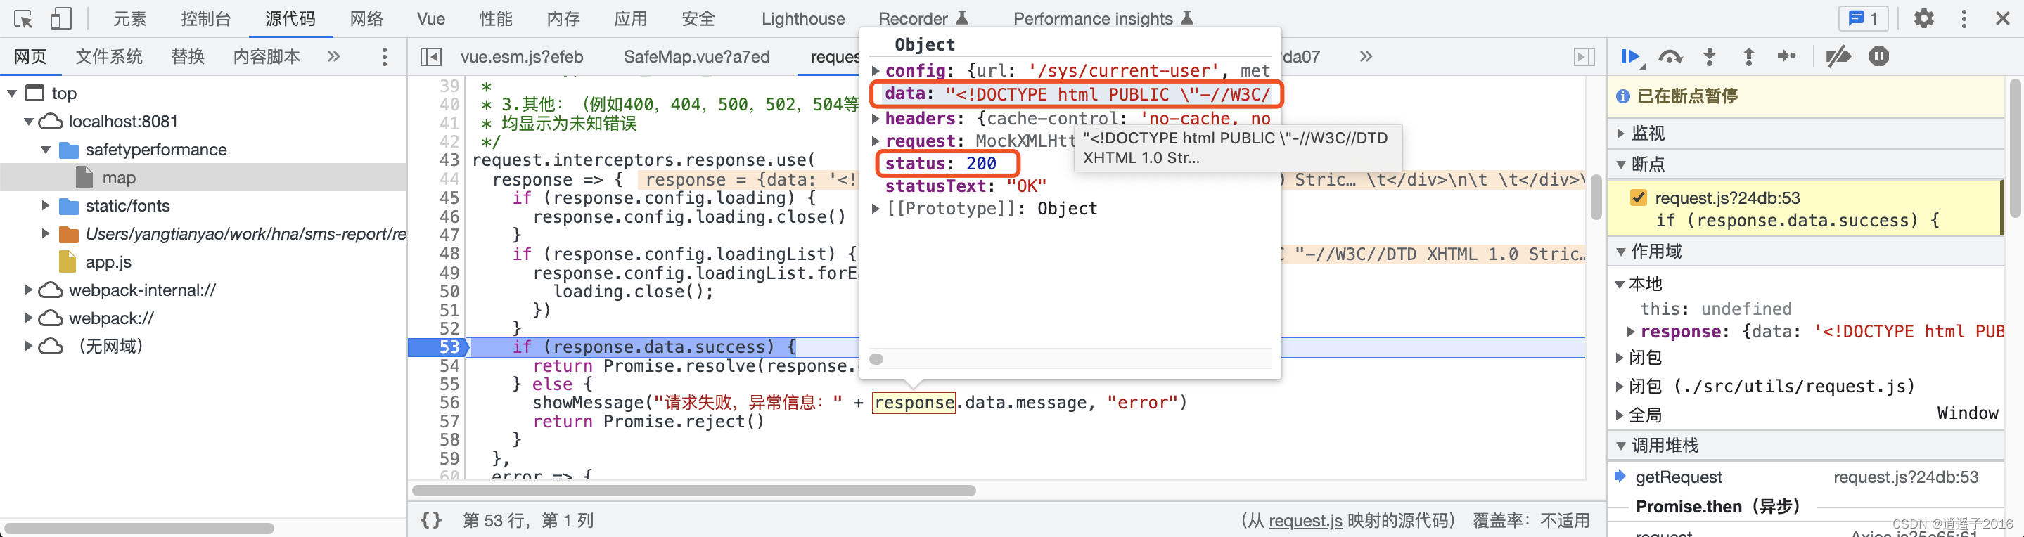Viewport: 2024px width, 537px height.
Task: Toggle pause on exceptions
Action: [1878, 56]
